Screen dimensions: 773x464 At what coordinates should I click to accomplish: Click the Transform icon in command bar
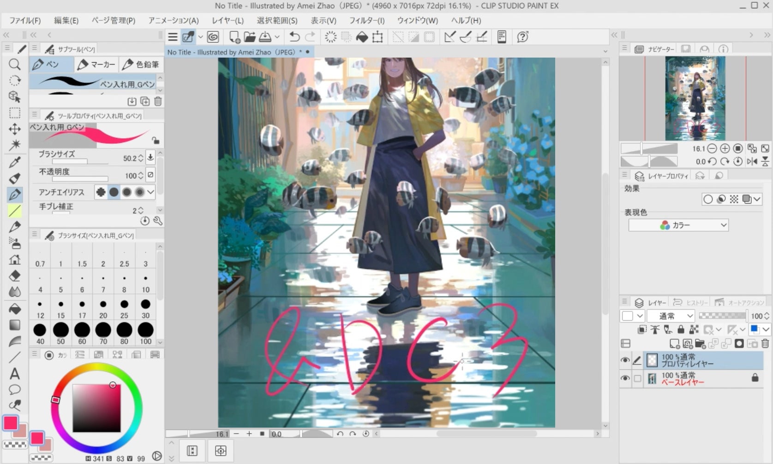click(378, 37)
